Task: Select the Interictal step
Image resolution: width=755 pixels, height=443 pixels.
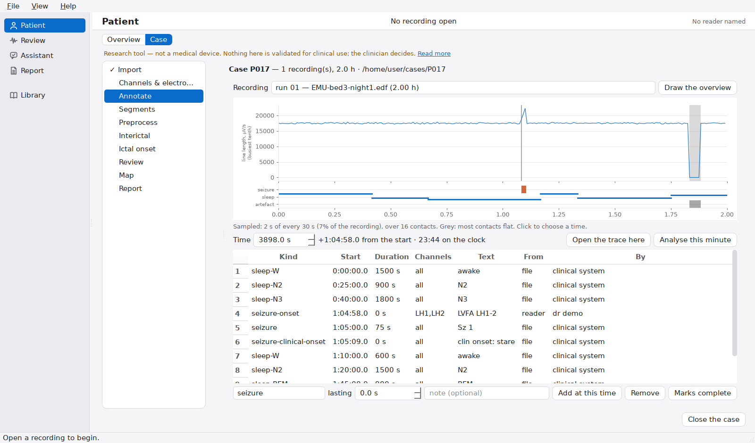Action: point(154,136)
